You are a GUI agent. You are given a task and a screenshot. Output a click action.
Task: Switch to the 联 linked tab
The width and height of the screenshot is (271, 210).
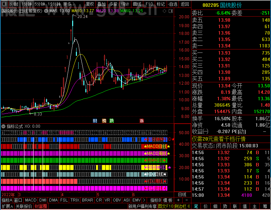(x=235, y=206)
